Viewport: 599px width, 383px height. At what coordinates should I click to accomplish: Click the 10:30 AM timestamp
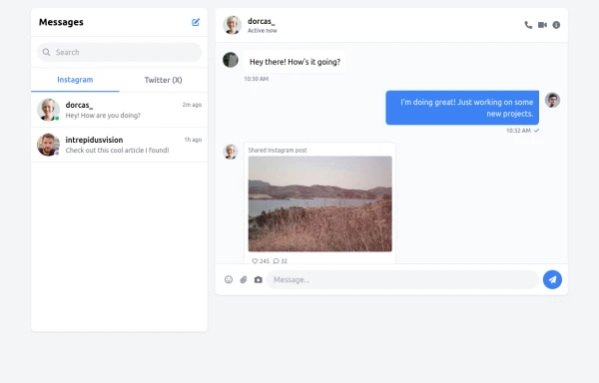tap(257, 79)
